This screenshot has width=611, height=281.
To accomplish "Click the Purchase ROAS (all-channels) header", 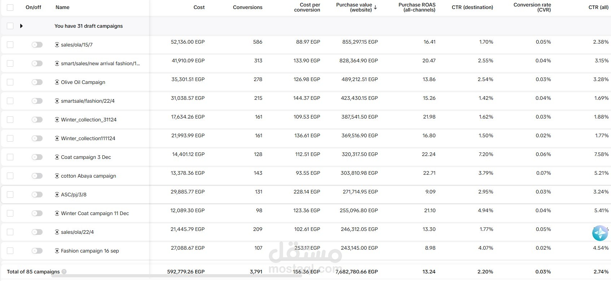I will pos(417,7).
